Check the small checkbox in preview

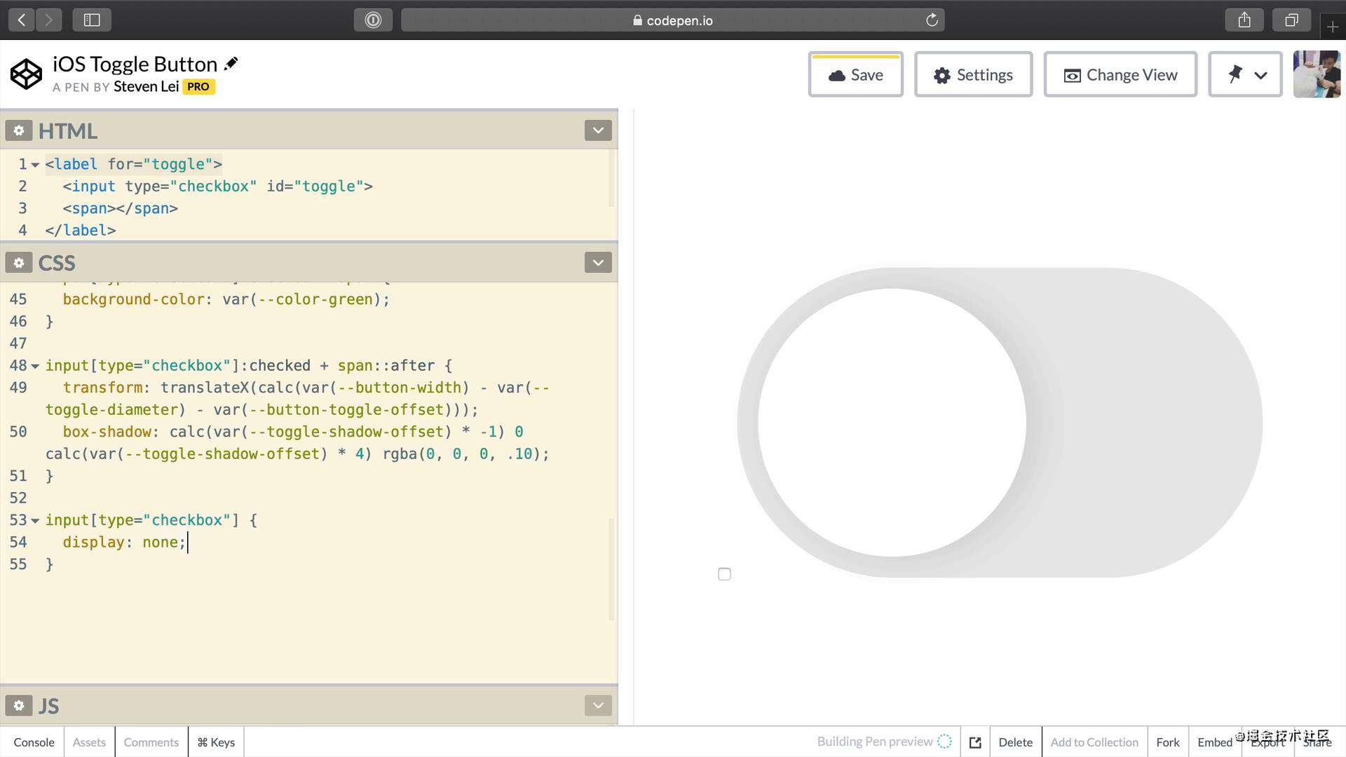pyautogui.click(x=724, y=574)
